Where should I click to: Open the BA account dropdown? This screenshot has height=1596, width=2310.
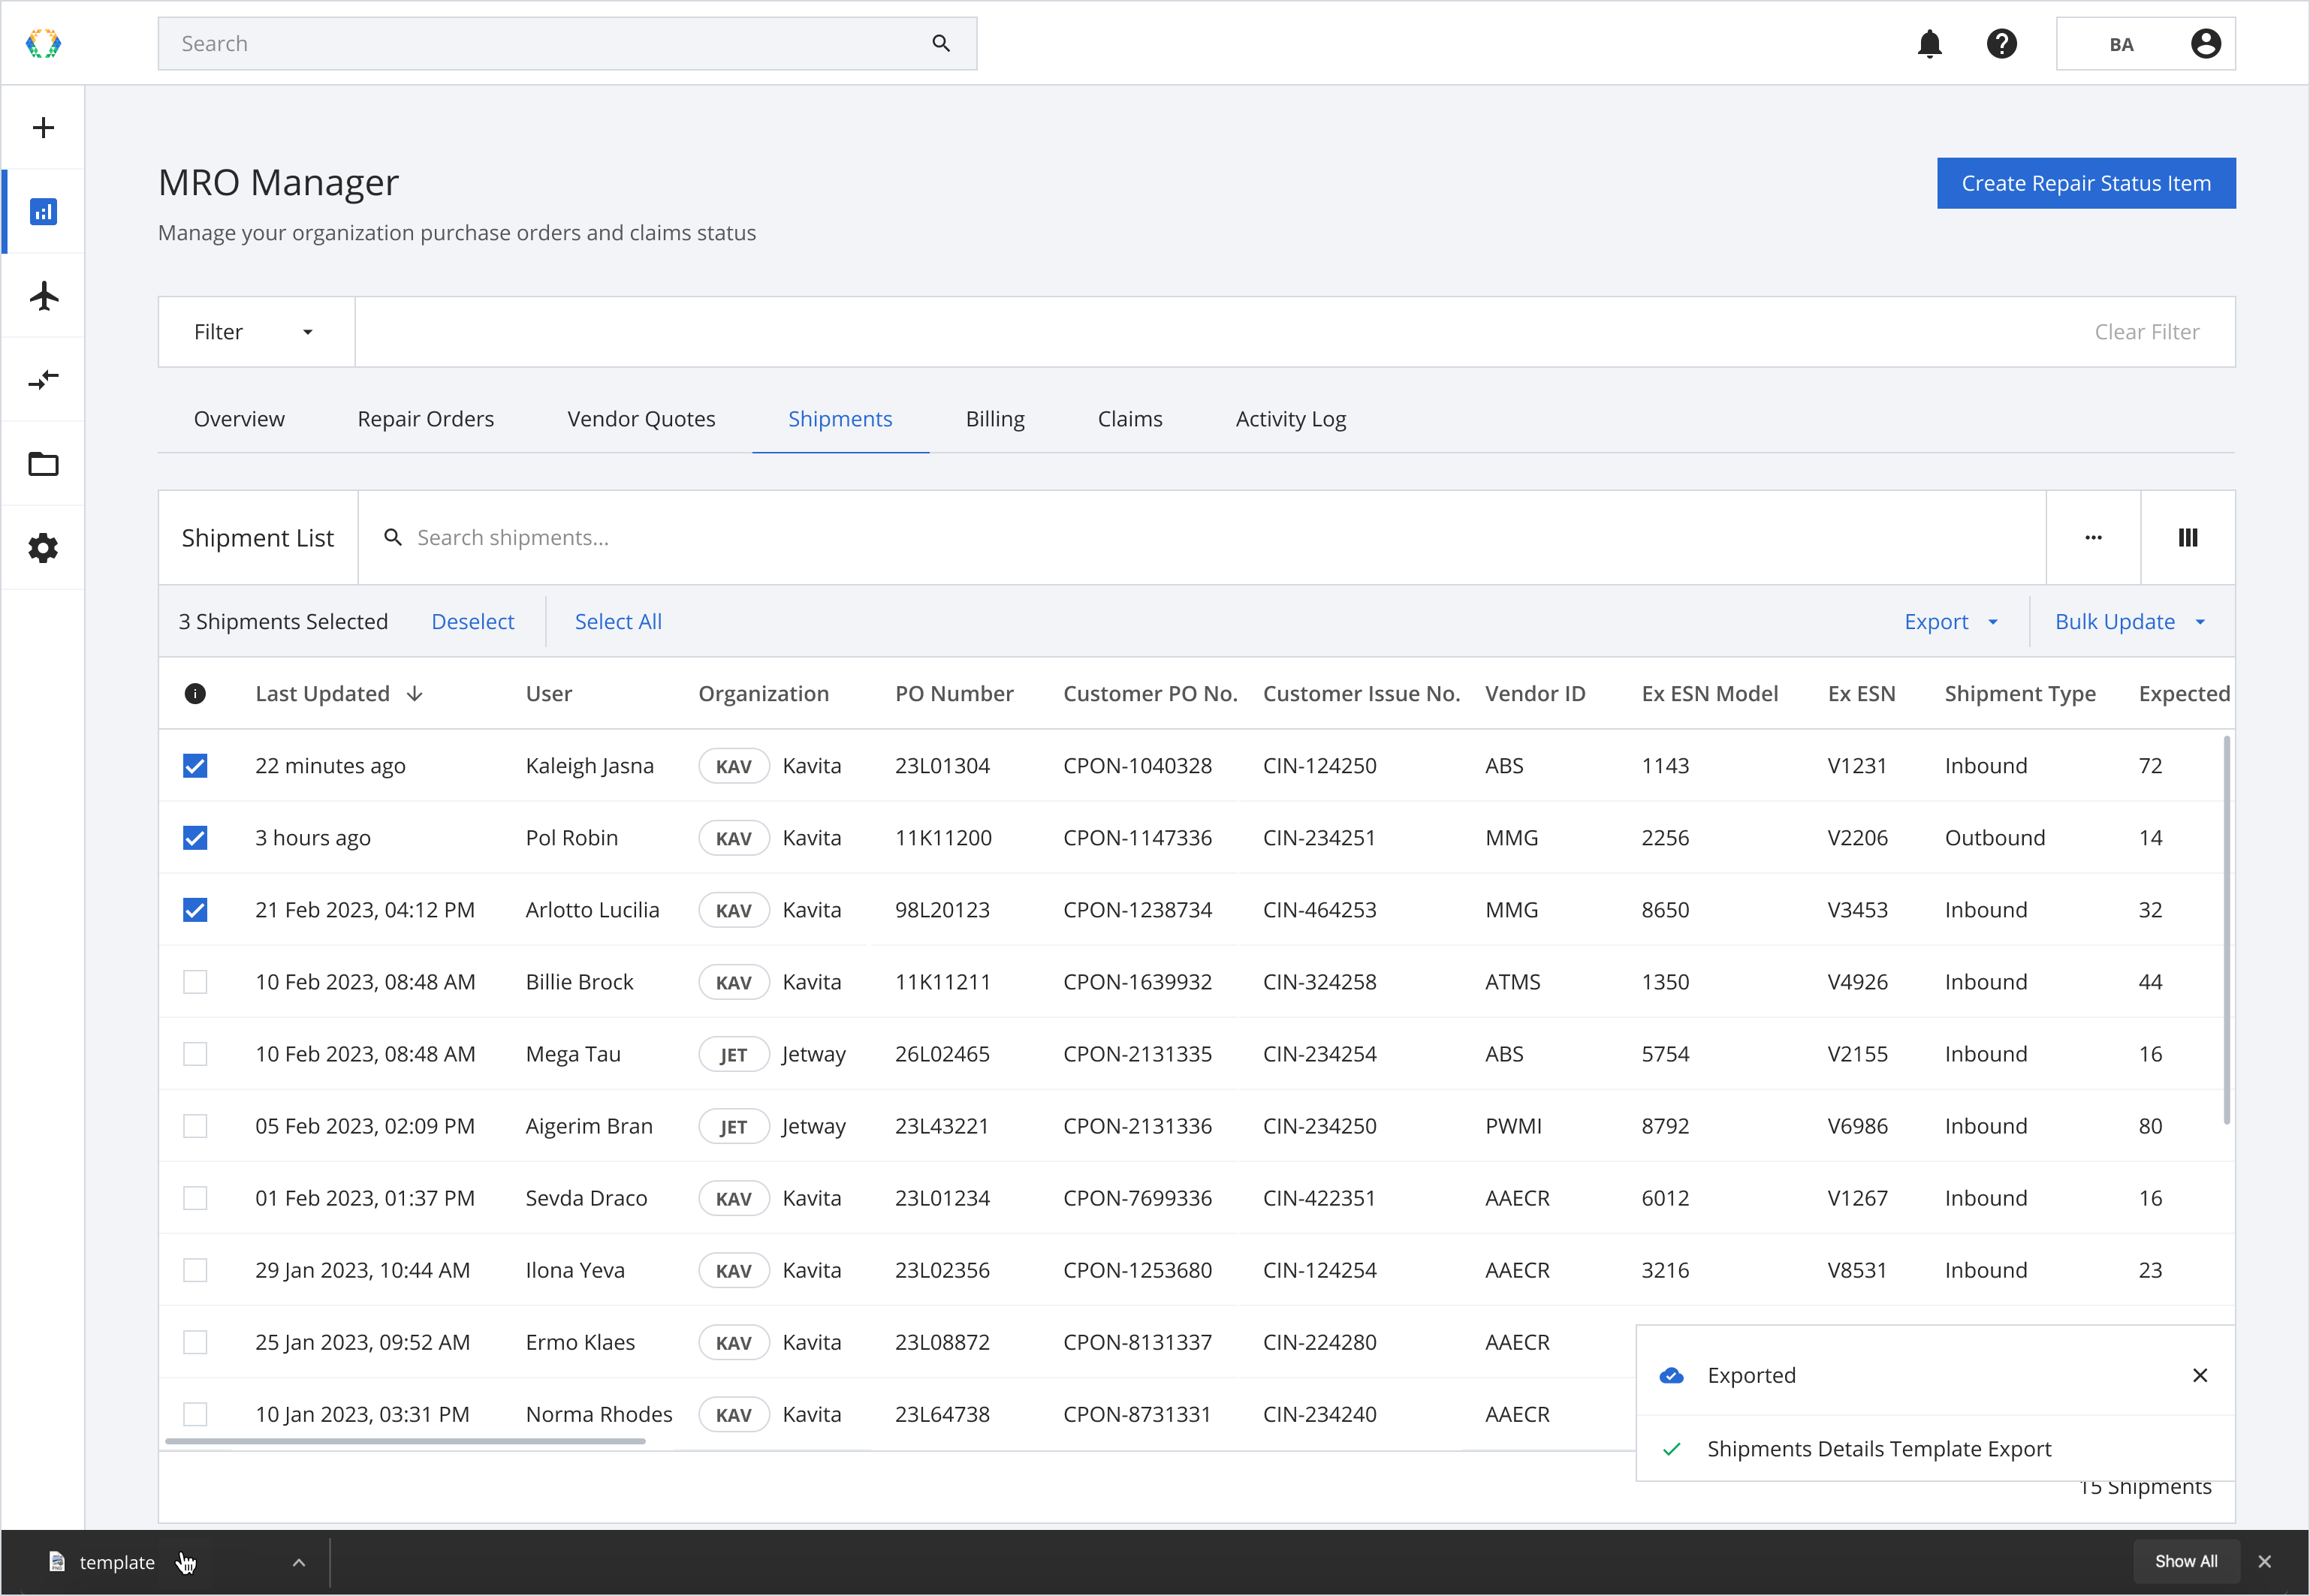pos(2146,43)
